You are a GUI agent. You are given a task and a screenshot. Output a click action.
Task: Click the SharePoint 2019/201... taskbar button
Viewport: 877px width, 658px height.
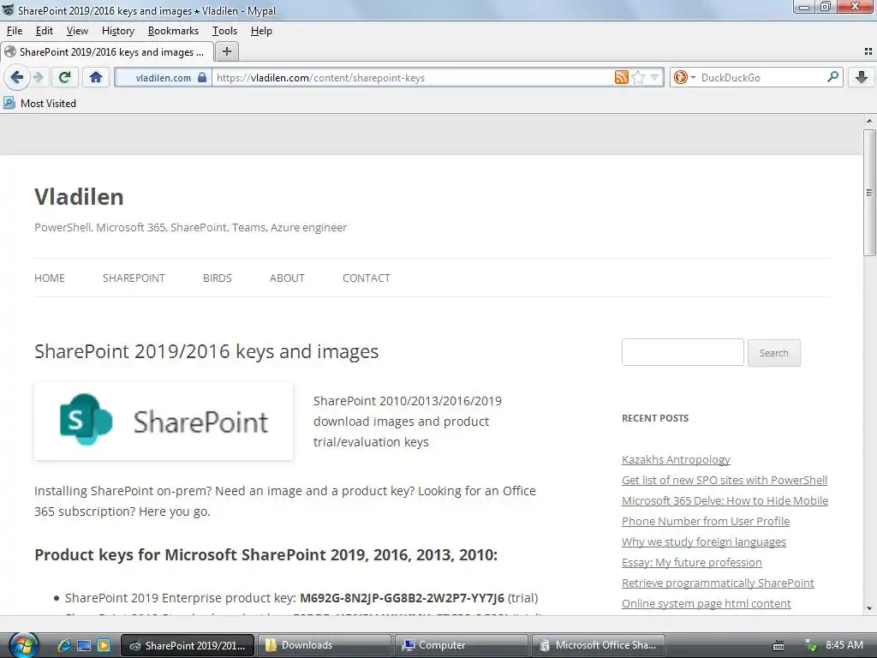(x=188, y=645)
